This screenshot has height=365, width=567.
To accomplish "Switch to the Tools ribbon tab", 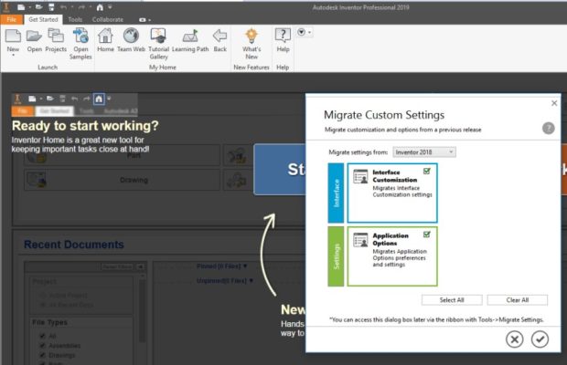I will coord(75,19).
